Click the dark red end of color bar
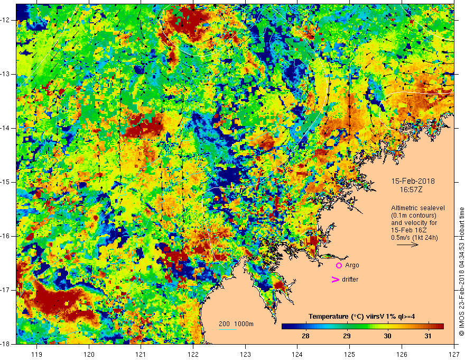Screen dimensions: 465x360 [440, 326]
